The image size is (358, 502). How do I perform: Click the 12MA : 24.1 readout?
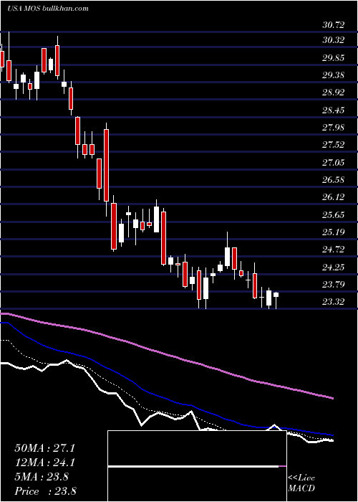coord(45,463)
